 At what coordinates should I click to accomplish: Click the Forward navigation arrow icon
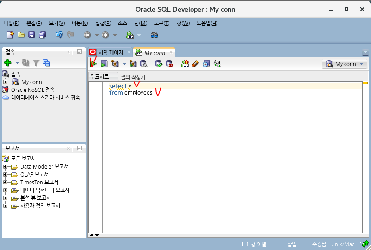click(105, 35)
